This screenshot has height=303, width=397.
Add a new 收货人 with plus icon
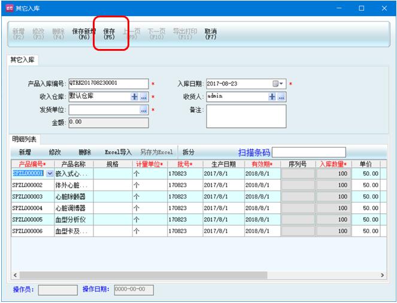[272, 97]
